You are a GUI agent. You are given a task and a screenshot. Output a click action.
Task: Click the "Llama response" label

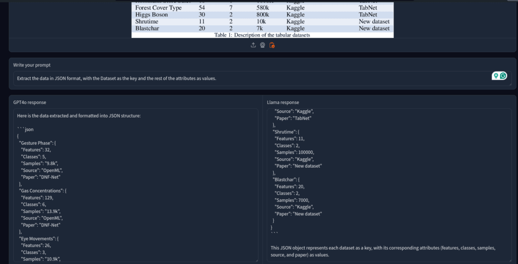[x=283, y=102]
